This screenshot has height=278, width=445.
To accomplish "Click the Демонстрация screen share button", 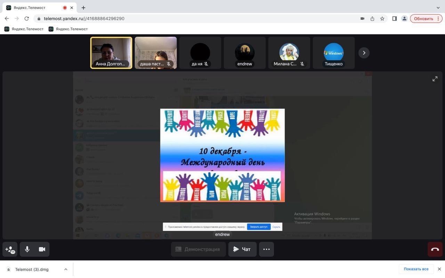I will pos(198,249).
